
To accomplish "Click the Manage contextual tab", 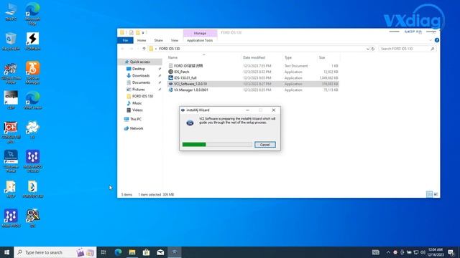I will coord(200,34).
